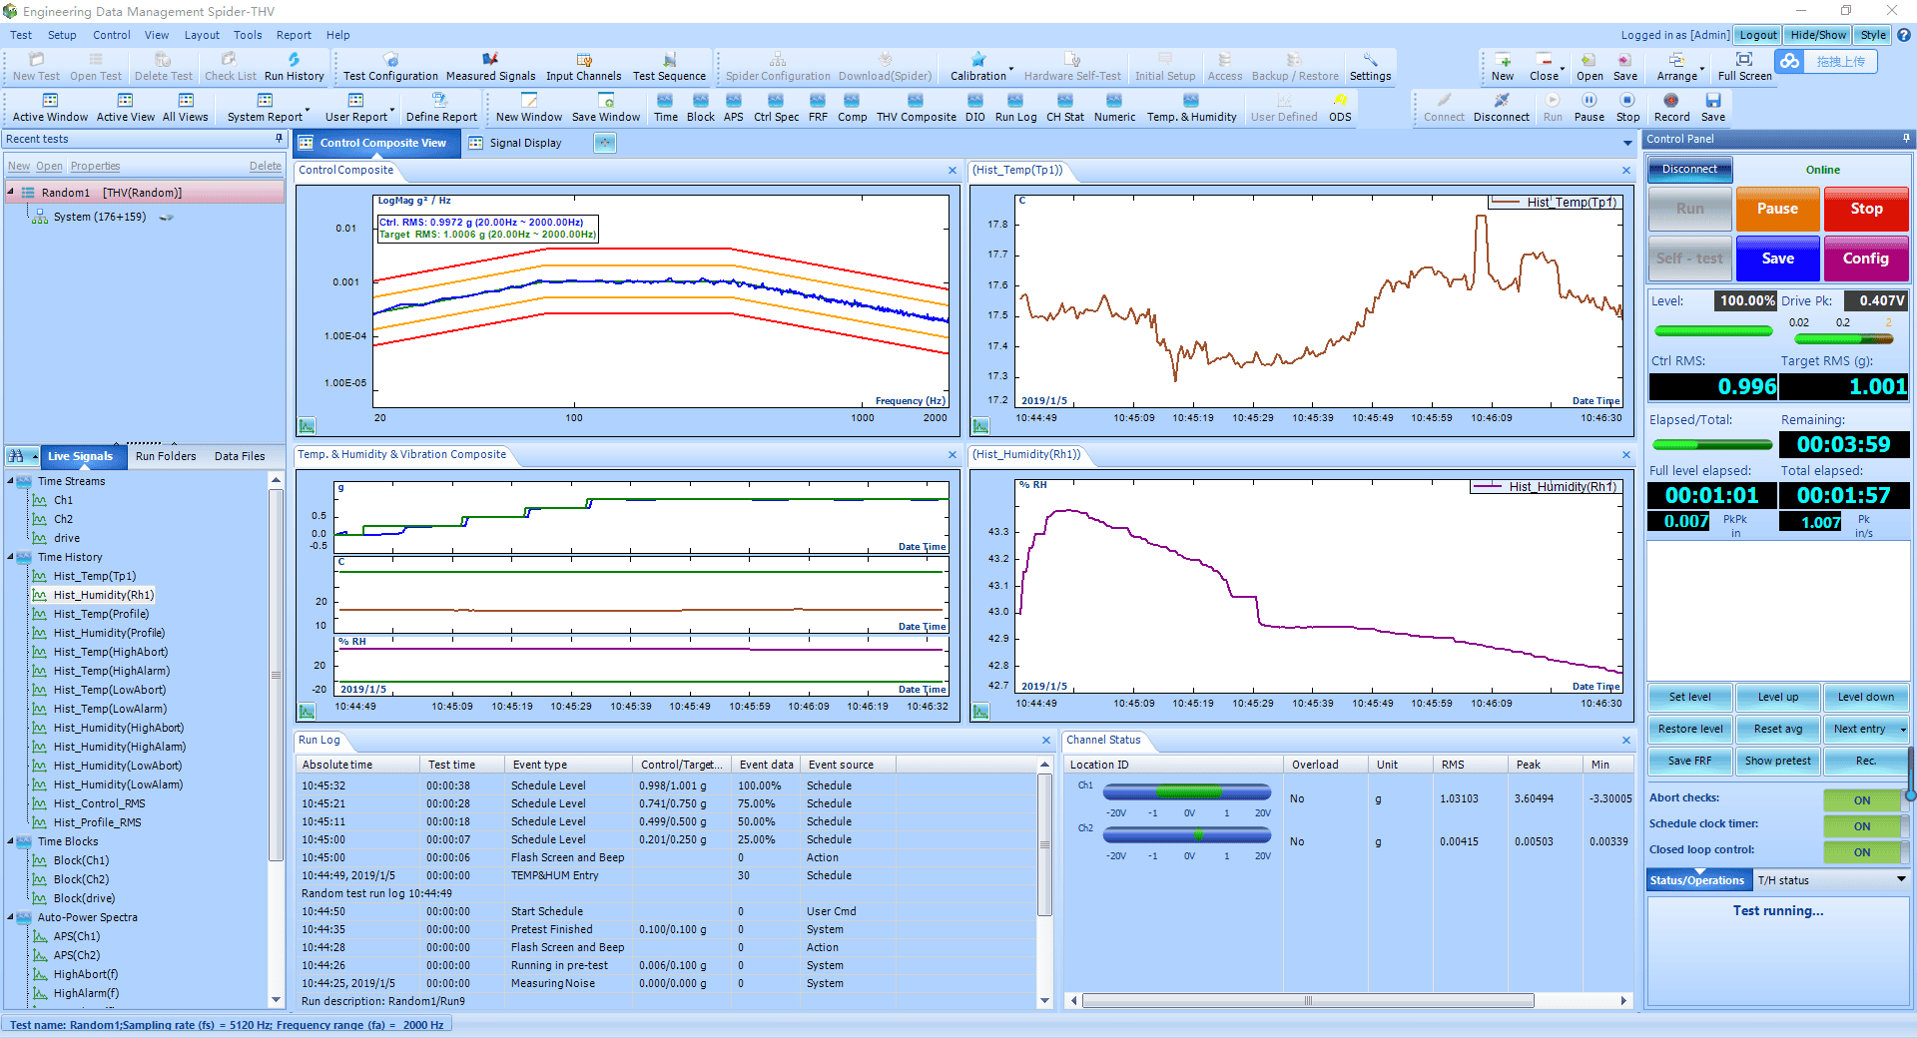Viewport: 1917px width, 1038px height.
Task: Toggle Schedule clock timer switch
Action: coord(1862,826)
